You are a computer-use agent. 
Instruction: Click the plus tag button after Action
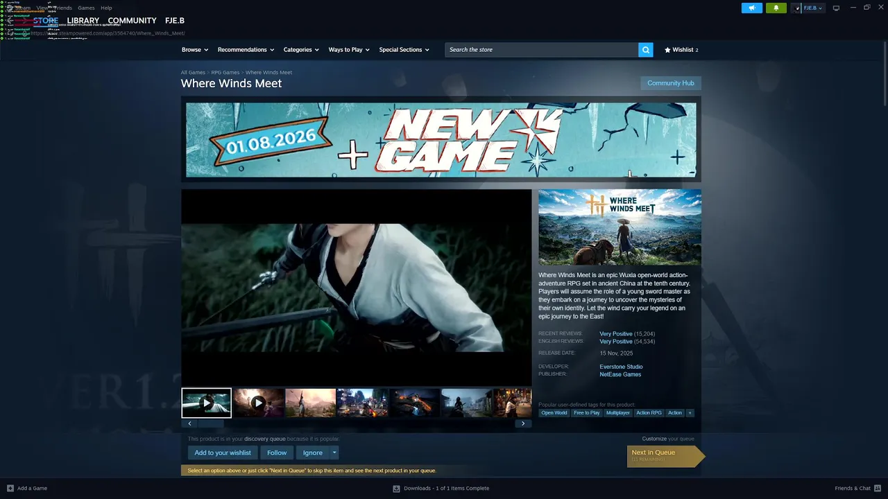point(690,413)
